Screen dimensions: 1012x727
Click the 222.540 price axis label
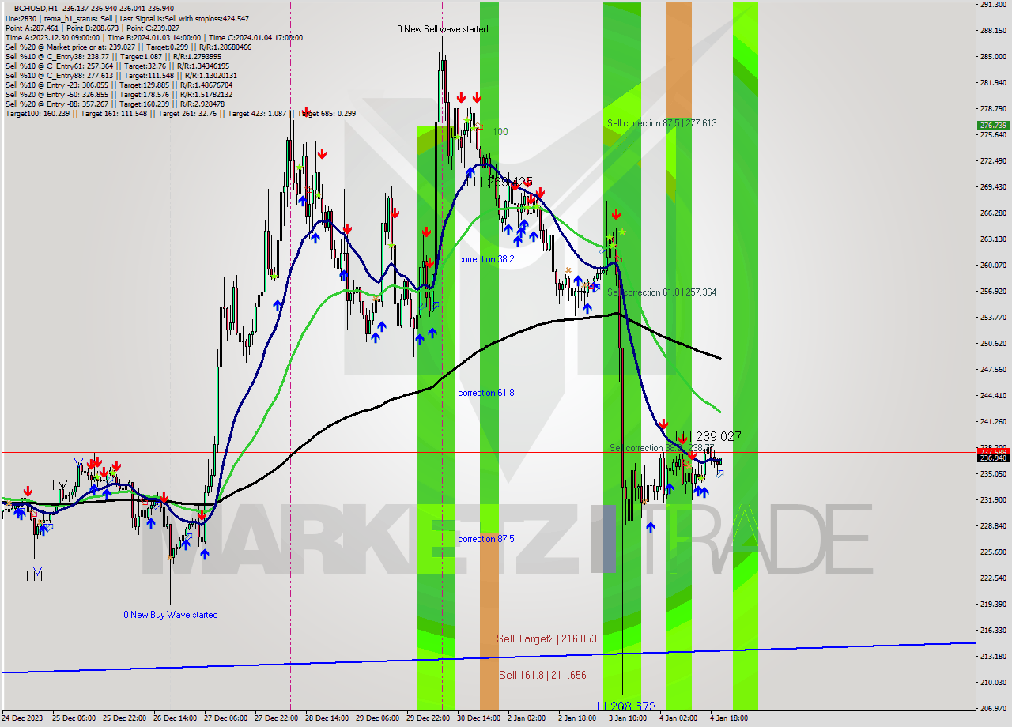click(x=993, y=578)
